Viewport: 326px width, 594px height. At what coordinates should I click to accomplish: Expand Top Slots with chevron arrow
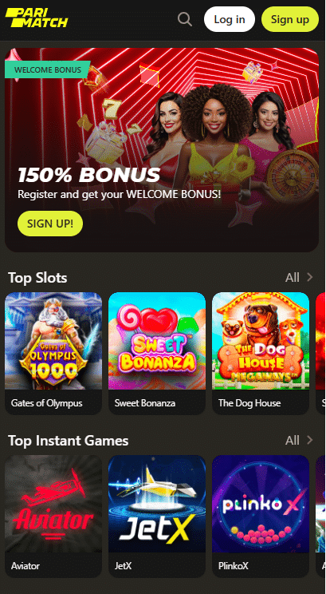click(x=310, y=278)
